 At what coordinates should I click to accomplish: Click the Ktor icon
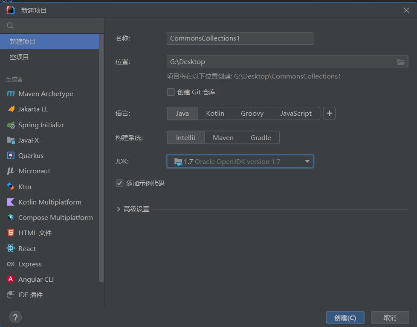click(11, 187)
